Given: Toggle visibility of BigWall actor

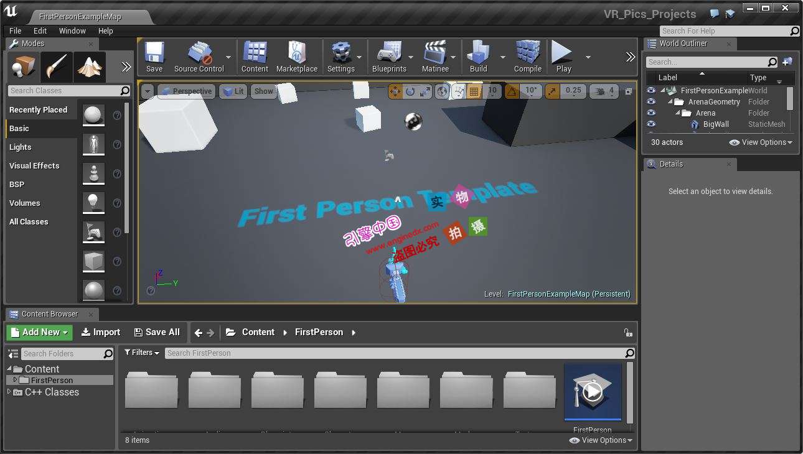Looking at the screenshot, I should click(x=651, y=124).
